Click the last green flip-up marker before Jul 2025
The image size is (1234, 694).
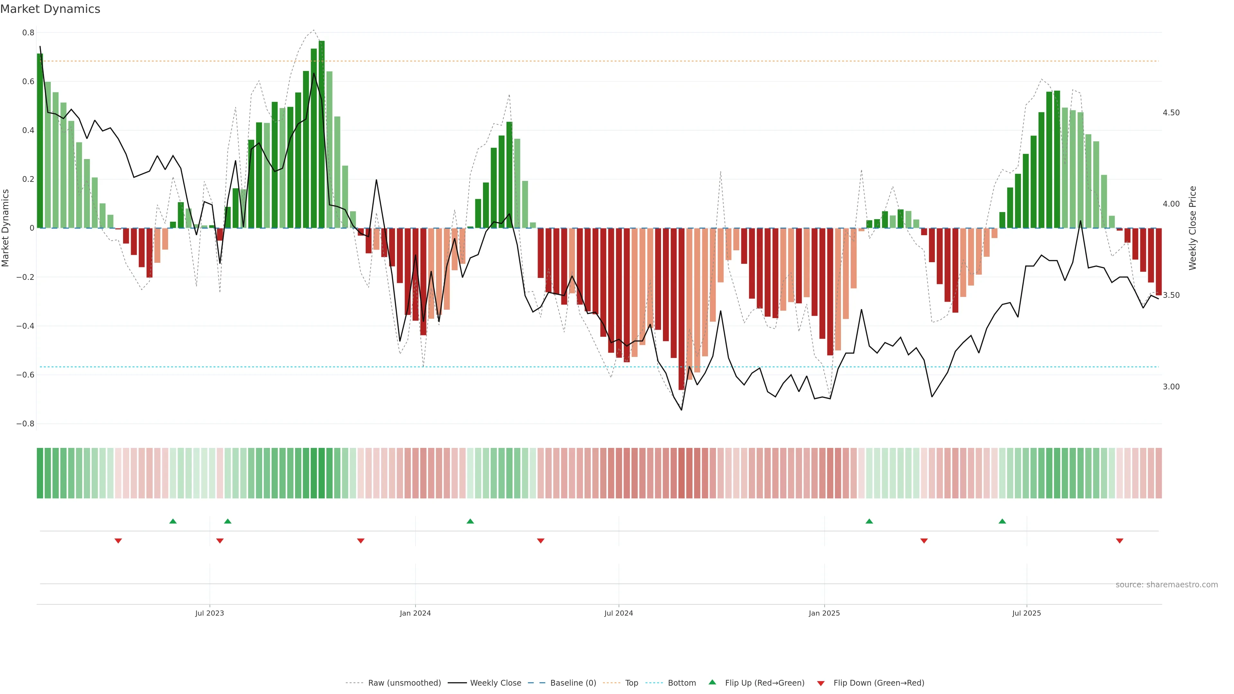1002,521
